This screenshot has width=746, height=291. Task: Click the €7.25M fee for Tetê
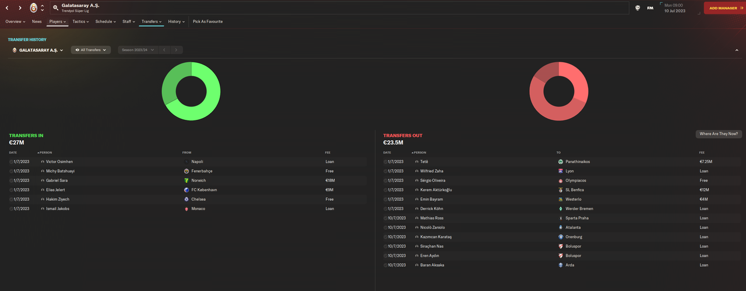706,162
